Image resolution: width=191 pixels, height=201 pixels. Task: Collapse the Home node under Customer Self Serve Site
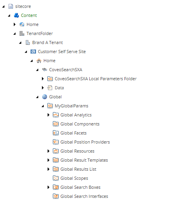point(32,61)
